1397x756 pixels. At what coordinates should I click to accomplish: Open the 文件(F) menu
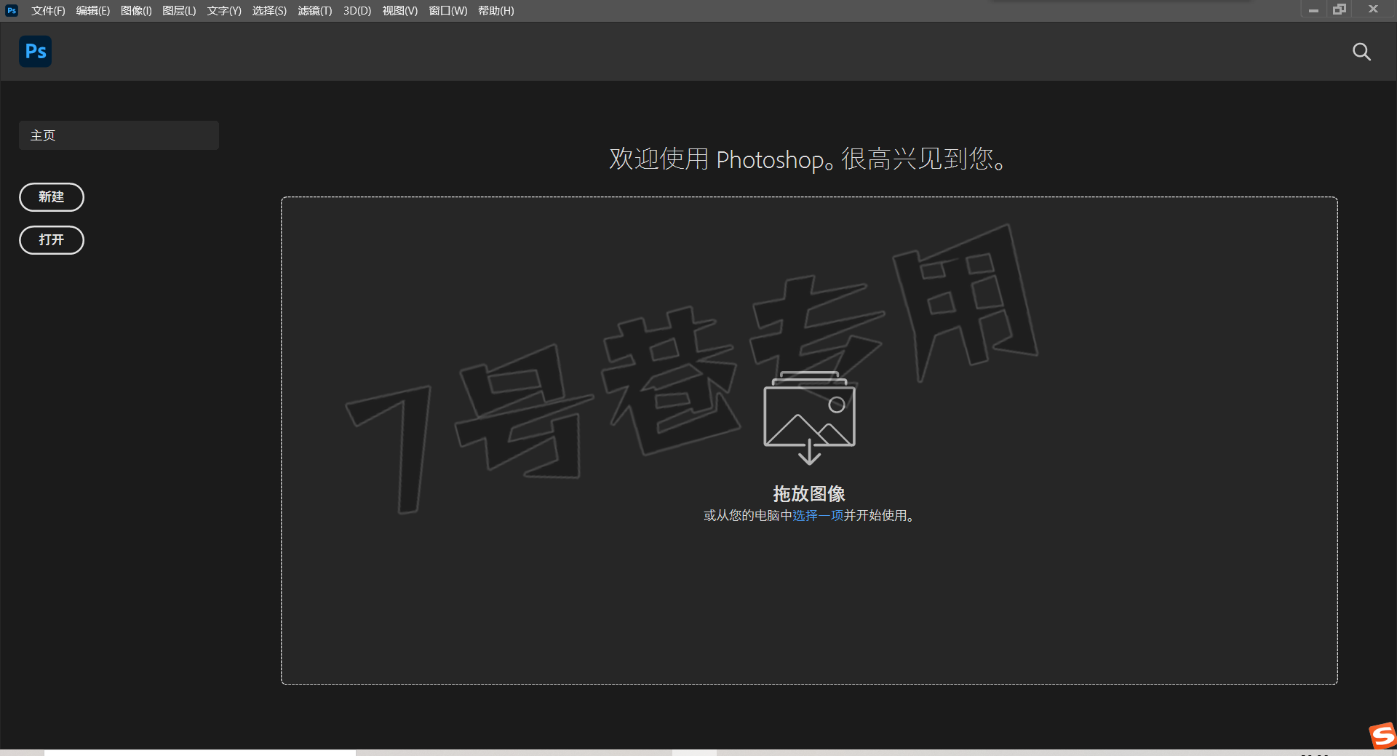(48, 11)
